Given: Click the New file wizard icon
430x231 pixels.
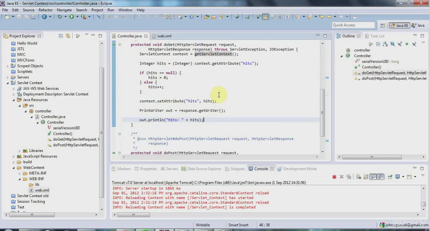Looking at the screenshot, I should click(x=7, y=17).
